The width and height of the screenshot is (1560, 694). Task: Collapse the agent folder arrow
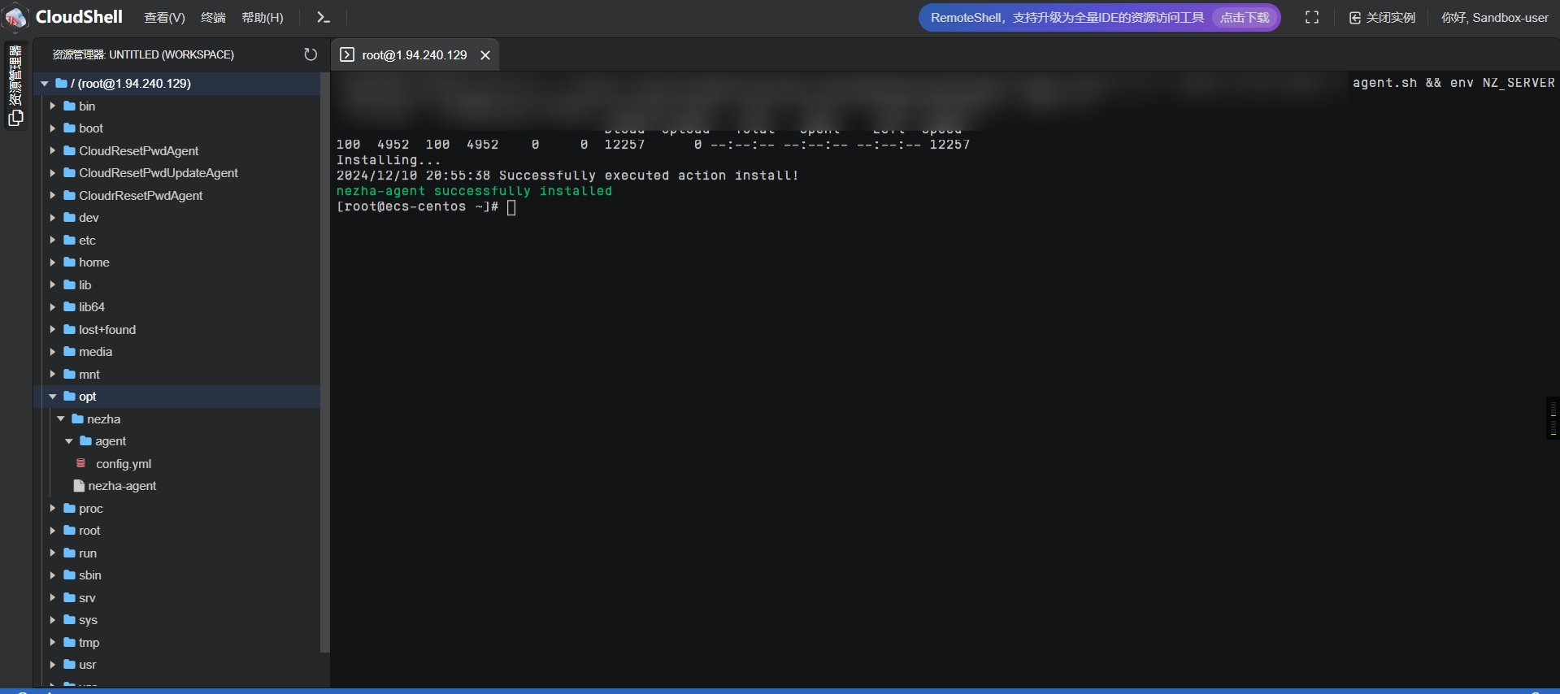click(x=69, y=441)
